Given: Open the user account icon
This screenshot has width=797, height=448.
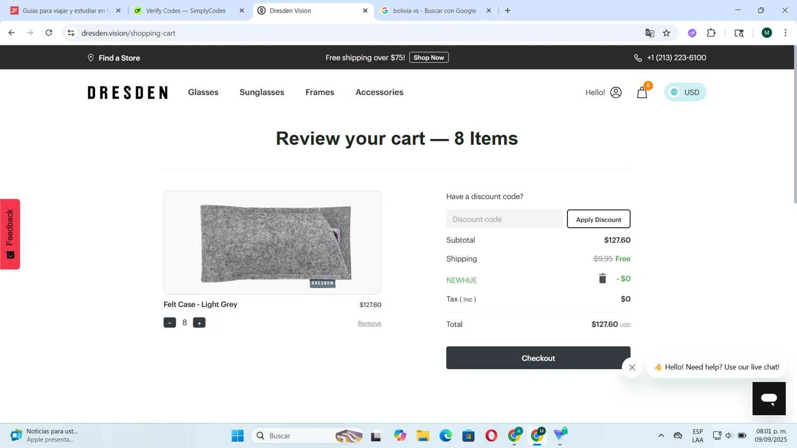Looking at the screenshot, I should (616, 92).
